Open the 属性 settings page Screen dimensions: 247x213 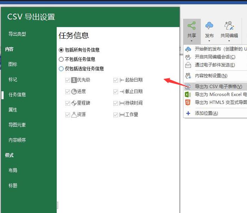13,110
